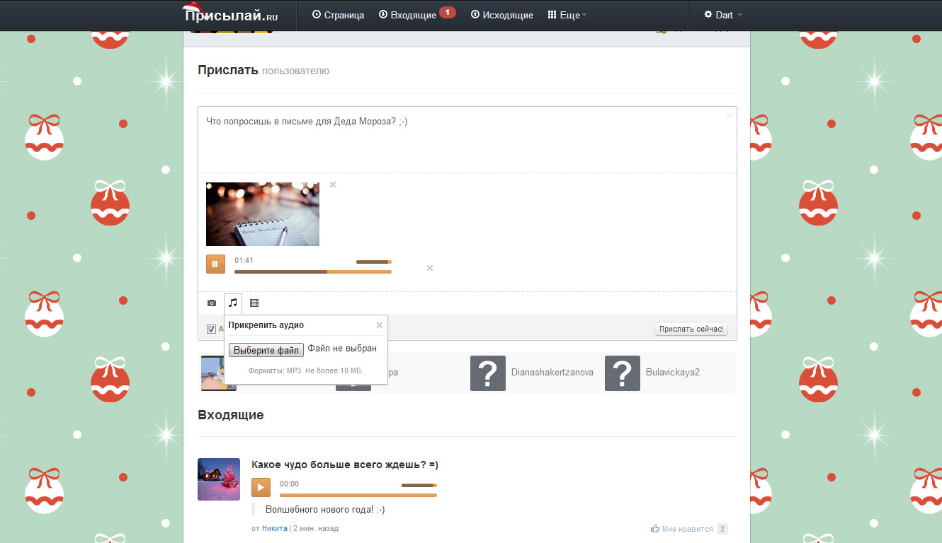The height and width of the screenshot is (543, 942).
Task: Click the camera attach-photo icon
Action: (212, 303)
